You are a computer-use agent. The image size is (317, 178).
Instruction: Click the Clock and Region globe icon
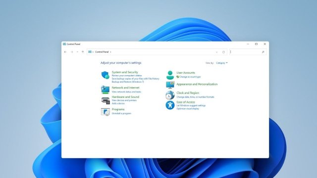click(x=170, y=95)
